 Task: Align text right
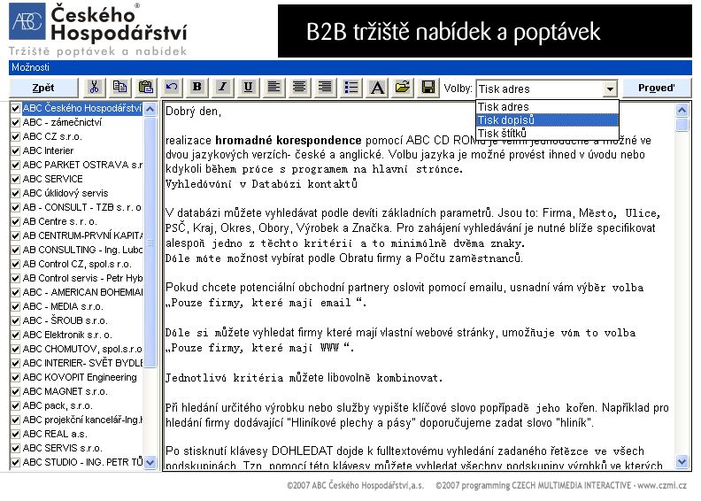[326, 88]
